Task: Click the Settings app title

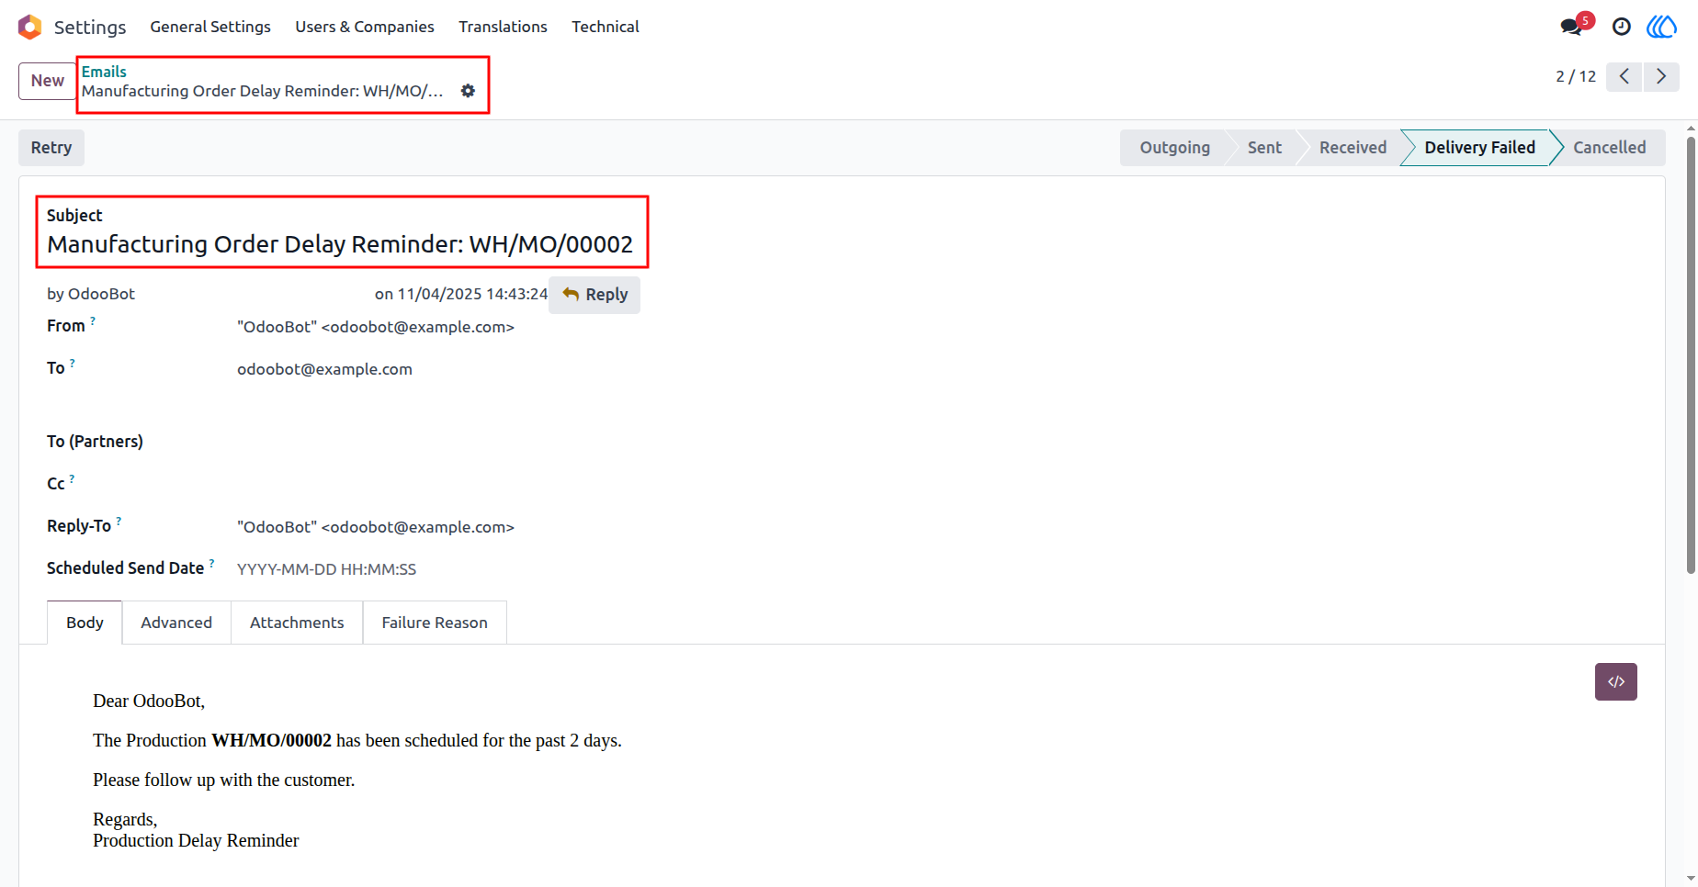Action: point(90,27)
